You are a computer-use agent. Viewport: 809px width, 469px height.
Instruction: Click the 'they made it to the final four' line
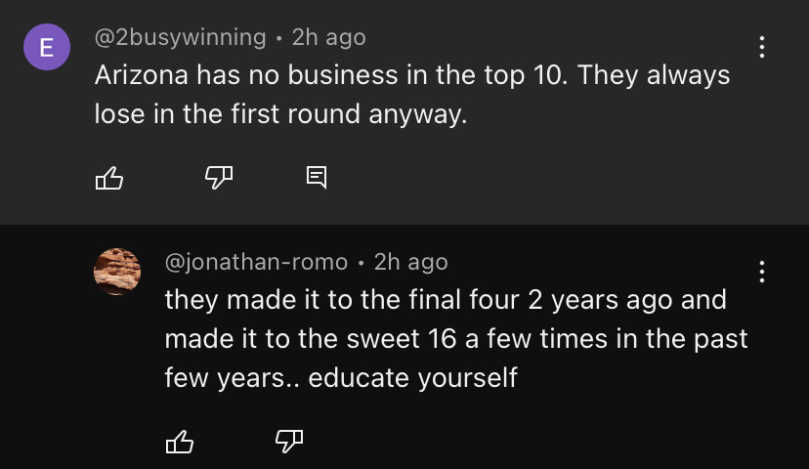click(445, 299)
